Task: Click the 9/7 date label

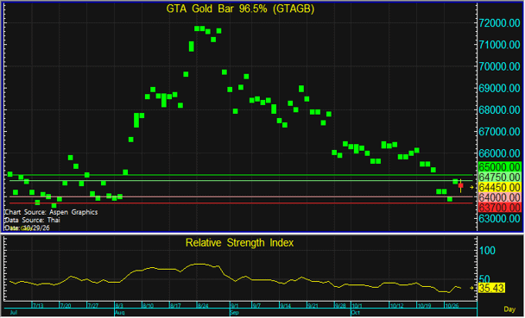Action: point(256,306)
